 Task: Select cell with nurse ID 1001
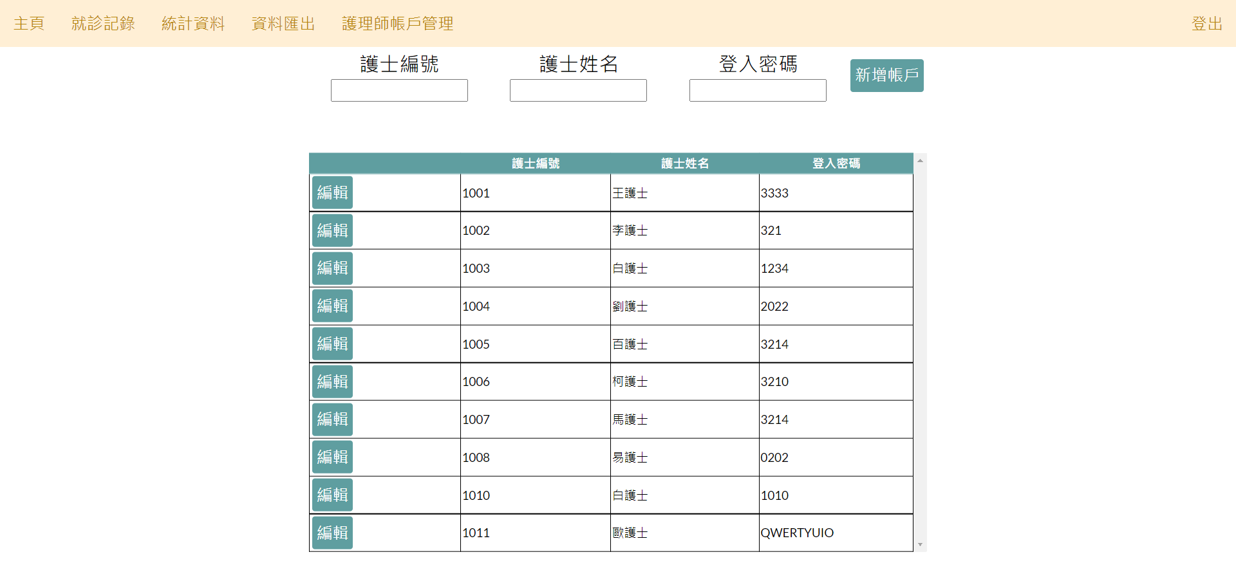pyautogui.click(x=536, y=193)
